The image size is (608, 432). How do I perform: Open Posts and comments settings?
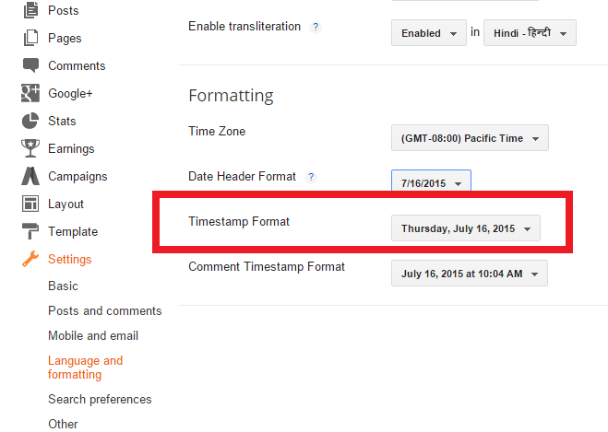[x=104, y=311]
